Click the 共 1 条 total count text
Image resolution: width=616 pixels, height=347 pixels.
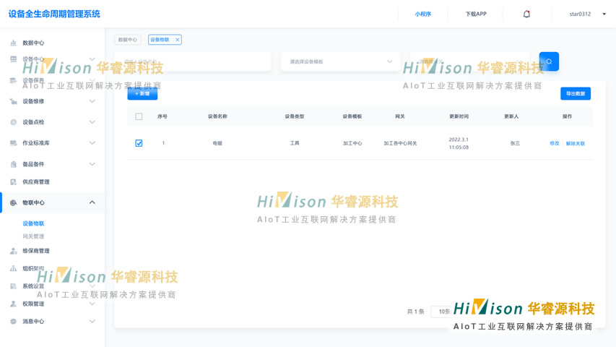(416, 312)
